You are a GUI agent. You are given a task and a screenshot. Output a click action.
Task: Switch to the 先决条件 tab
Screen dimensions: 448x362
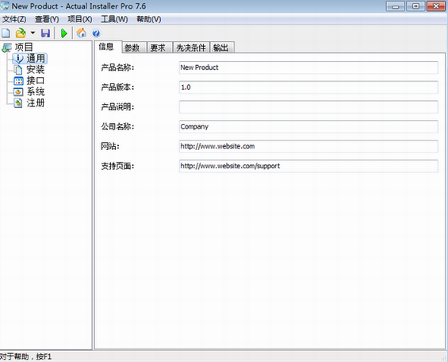191,48
